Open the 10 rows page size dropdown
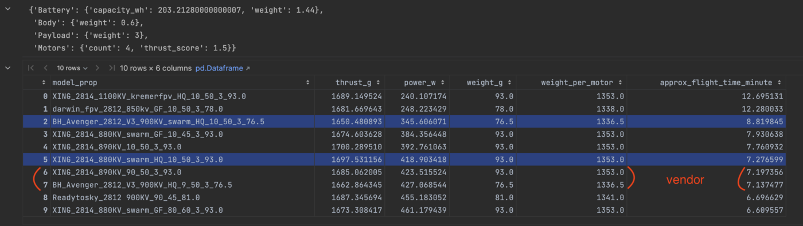 point(72,68)
